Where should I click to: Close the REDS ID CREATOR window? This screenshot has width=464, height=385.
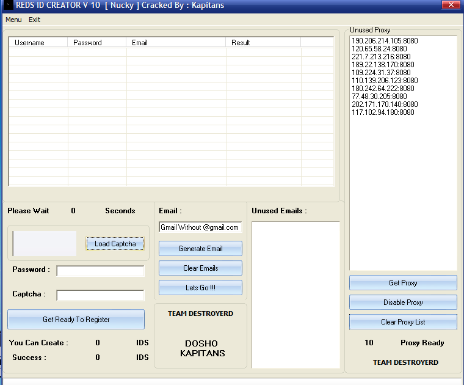[x=451, y=5]
